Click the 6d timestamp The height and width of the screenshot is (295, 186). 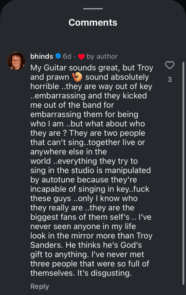point(67,56)
